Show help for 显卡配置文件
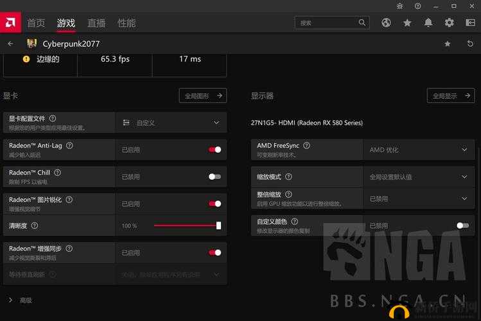Viewport: 481px width, 321px height. pyautogui.click(x=53, y=118)
